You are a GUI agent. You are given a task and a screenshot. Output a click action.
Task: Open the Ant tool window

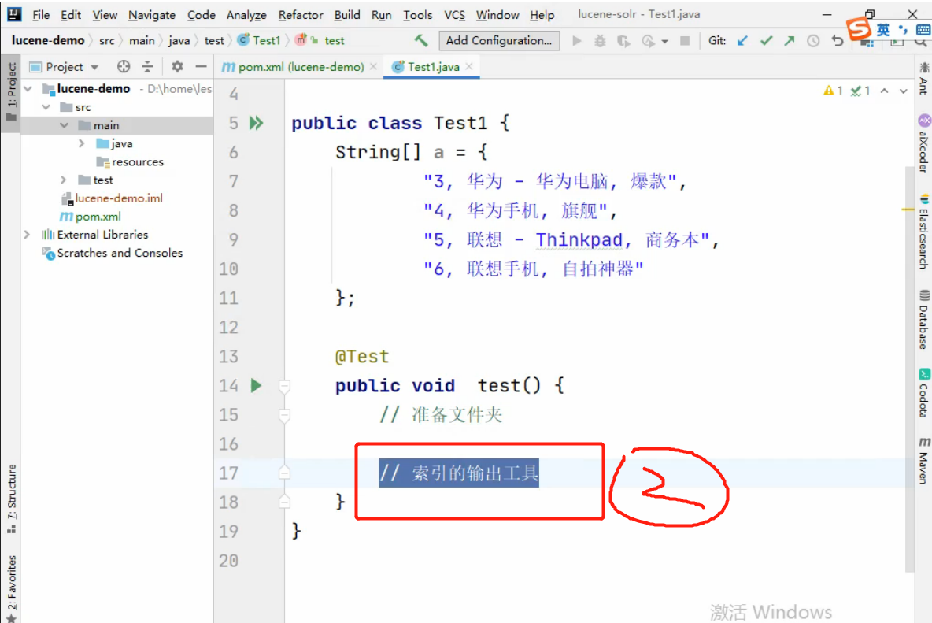(x=923, y=78)
